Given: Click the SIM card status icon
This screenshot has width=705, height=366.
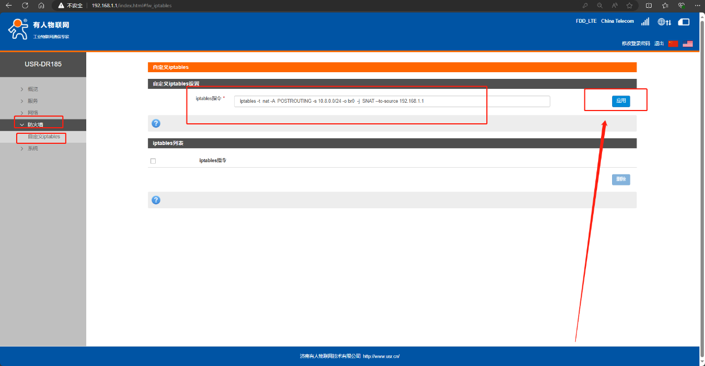Looking at the screenshot, I should [x=684, y=22].
